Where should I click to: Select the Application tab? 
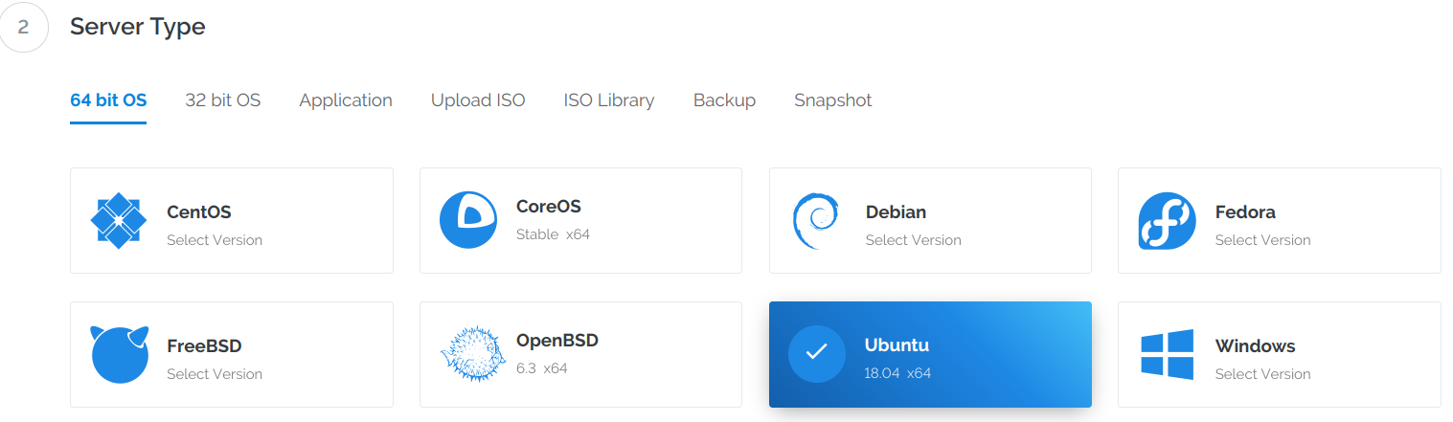coord(346,100)
